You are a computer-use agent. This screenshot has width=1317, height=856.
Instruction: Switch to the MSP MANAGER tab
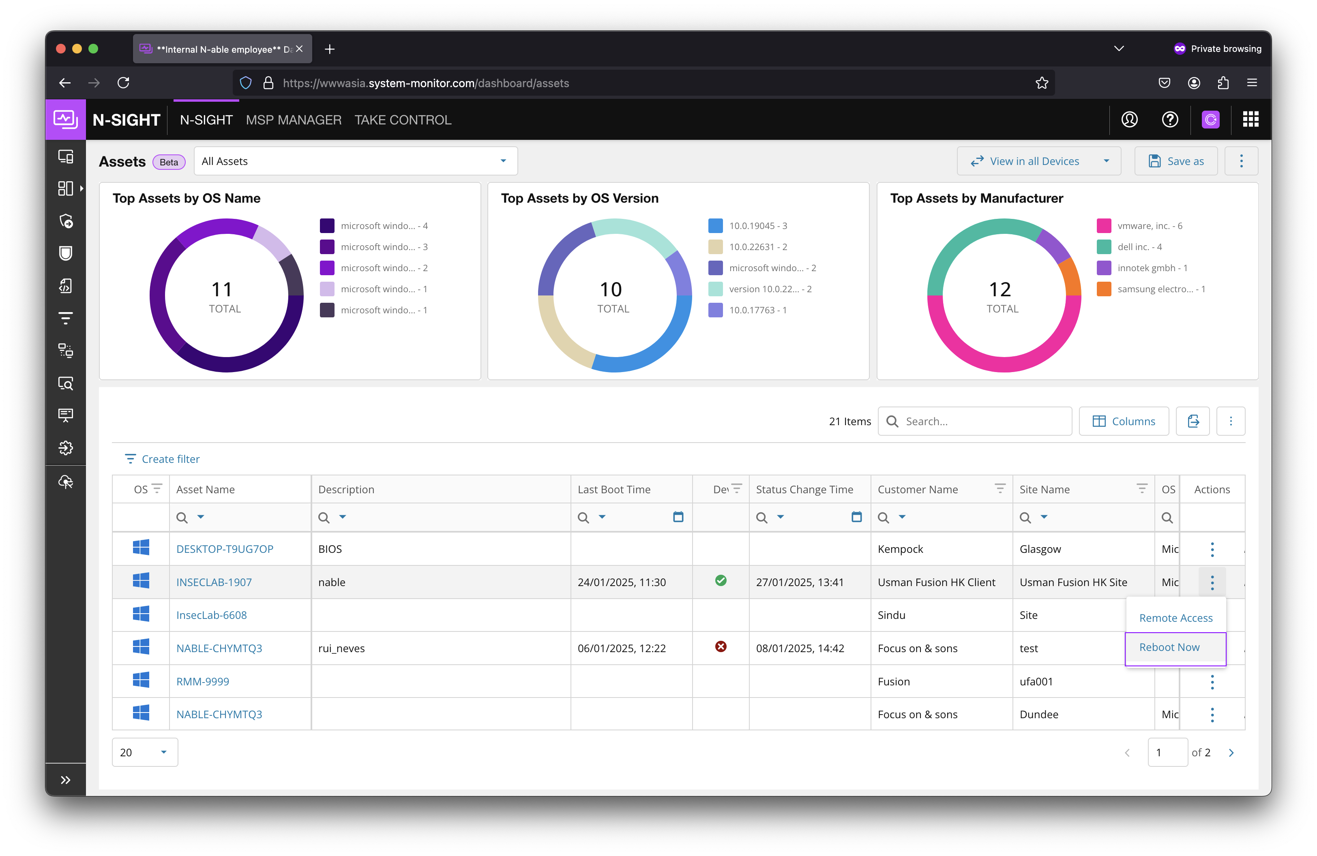pos(294,120)
